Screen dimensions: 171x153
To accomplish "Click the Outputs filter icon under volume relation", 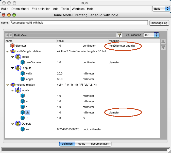I will tap(18, 124).
